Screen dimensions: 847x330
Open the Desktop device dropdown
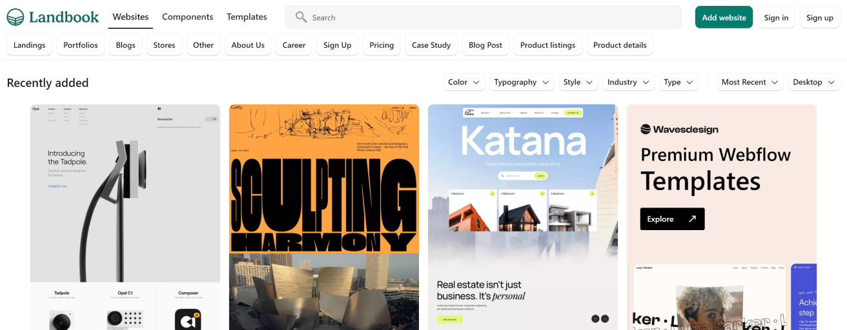coord(813,82)
